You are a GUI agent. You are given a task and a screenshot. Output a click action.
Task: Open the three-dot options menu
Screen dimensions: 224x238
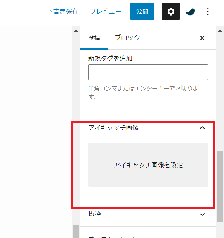pos(208,12)
